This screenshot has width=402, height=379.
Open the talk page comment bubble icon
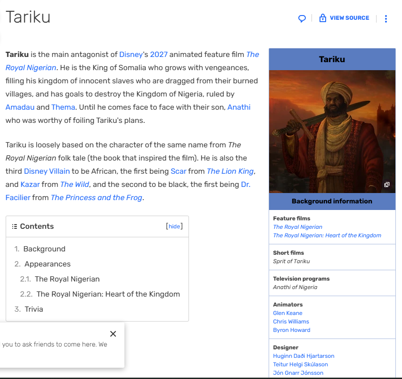[x=302, y=18]
